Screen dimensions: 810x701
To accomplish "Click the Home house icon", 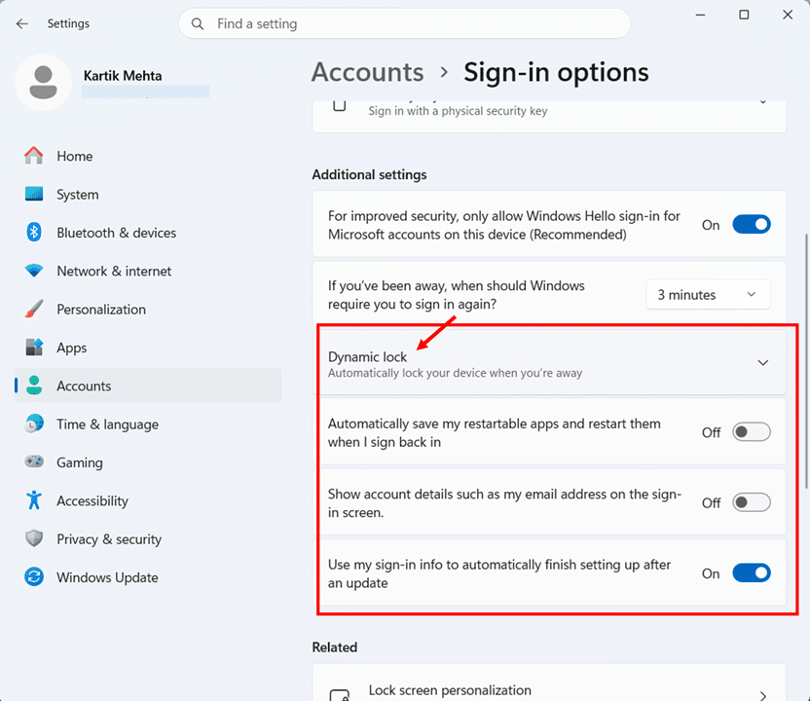I will tap(34, 156).
